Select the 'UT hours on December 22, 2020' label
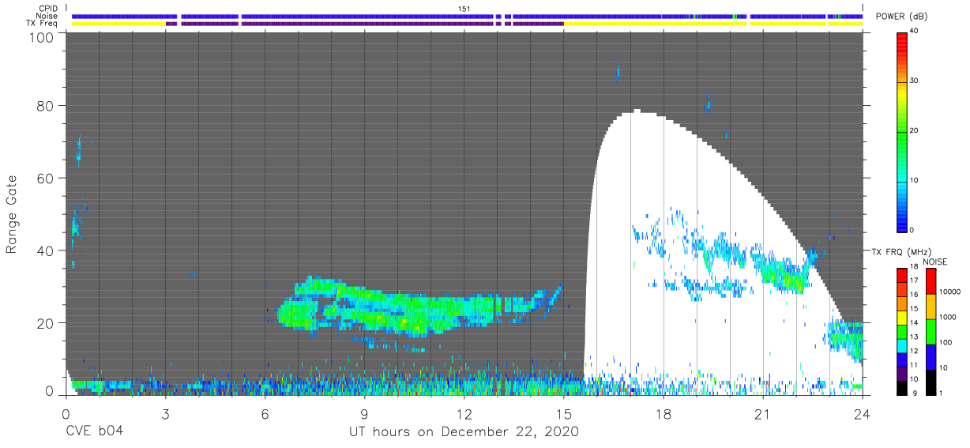This screenshot has width=970, height=448. 464,432
